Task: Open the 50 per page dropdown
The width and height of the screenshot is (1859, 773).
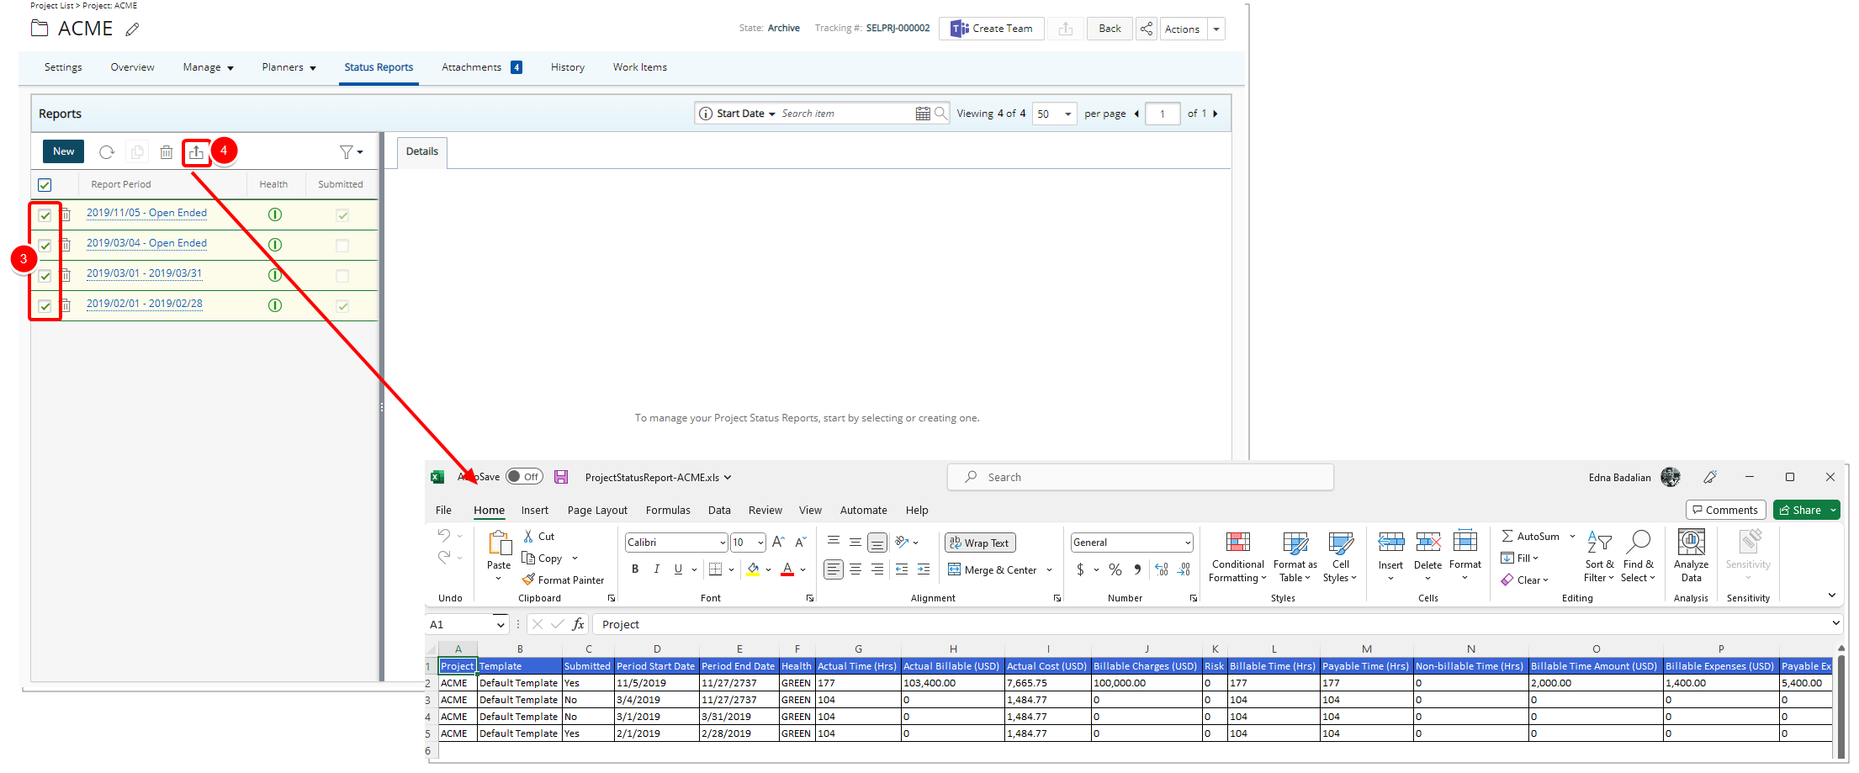Action: pos(1056,114)
